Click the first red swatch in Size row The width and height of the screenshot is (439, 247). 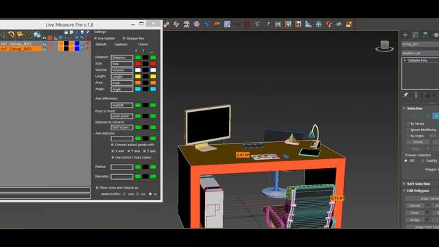(x=138, y=64)
